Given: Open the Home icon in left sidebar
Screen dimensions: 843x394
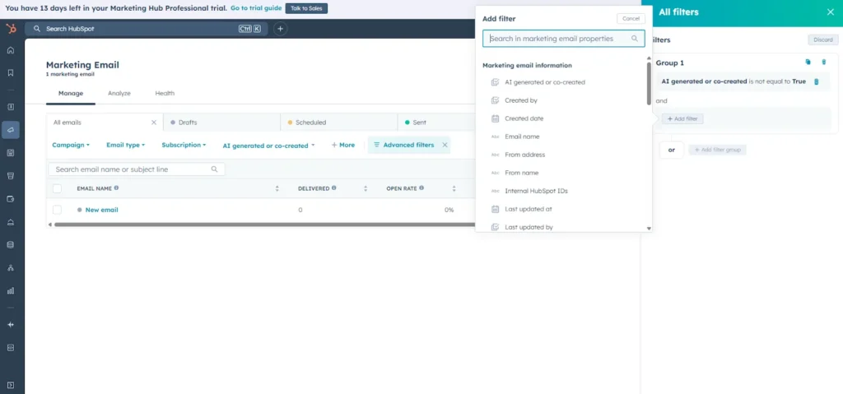Looking at the screenshot, I should [x=11, y=50].
